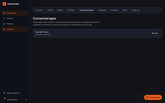This screenshot has width=165, height=103.
Task: Click the lock icon on AI upgrade button
Action: point(147,97)
